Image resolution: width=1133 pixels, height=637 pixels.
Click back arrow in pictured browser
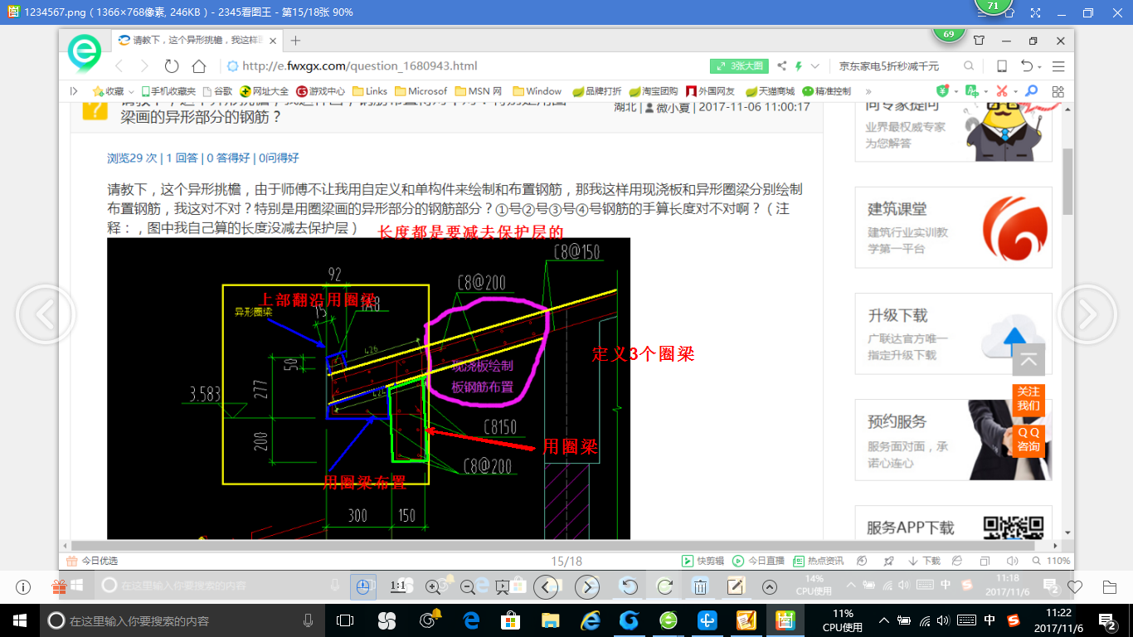pyautogui.click(x=119, y=66)
